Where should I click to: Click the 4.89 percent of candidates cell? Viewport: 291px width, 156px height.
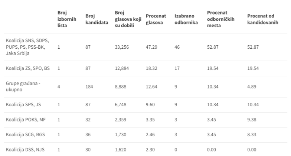(252, 87)
